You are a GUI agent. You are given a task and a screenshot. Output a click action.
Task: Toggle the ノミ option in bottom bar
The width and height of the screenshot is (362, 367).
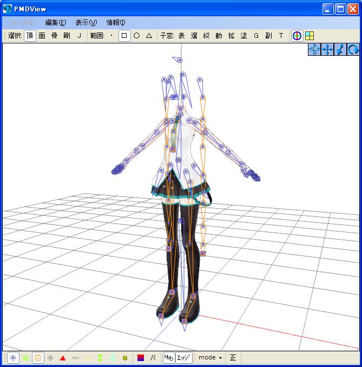pos(153,358)
